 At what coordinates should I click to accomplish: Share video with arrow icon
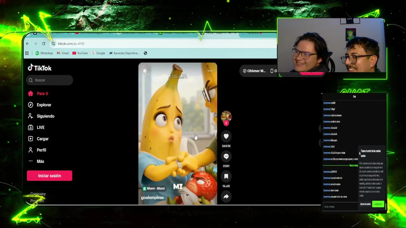click(226, 197)
